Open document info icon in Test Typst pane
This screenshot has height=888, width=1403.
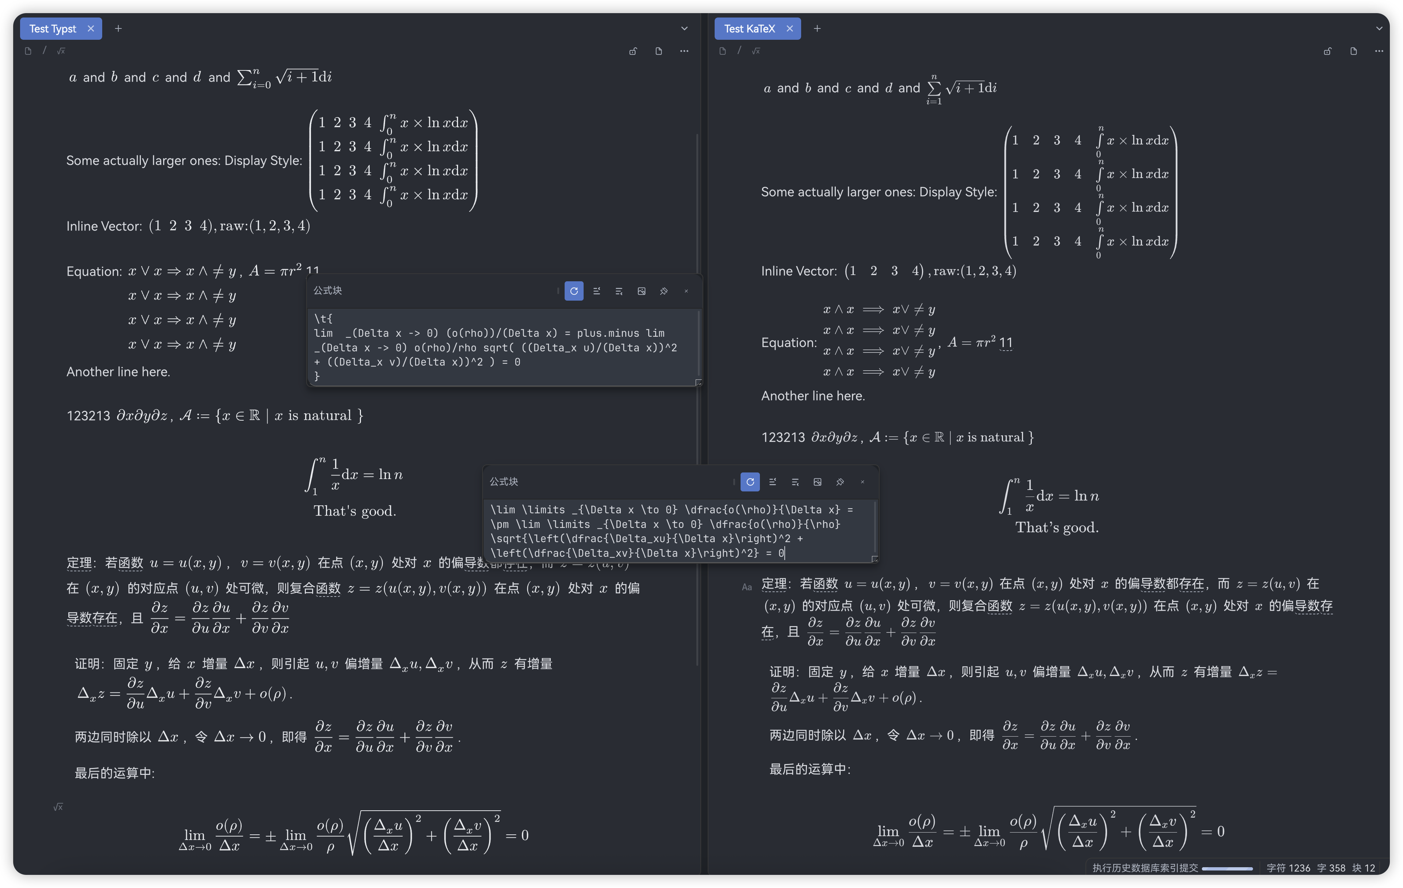658,51
